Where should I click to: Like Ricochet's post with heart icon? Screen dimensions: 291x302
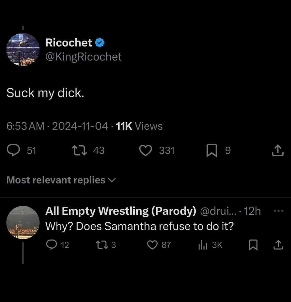[145, 150]
